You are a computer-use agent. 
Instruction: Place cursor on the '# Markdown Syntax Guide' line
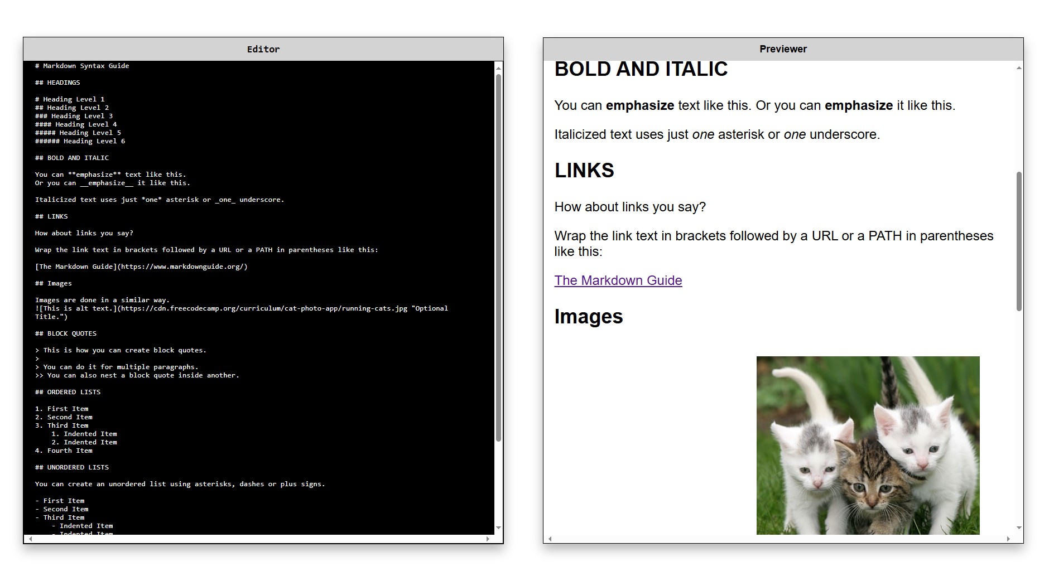(x=82, y=66)
